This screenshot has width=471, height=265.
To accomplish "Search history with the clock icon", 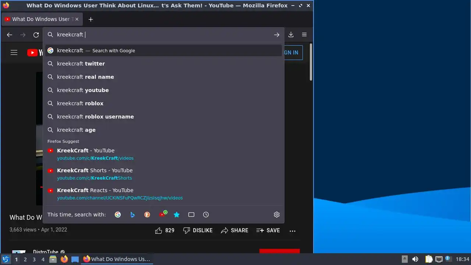I will pos(206,215).
